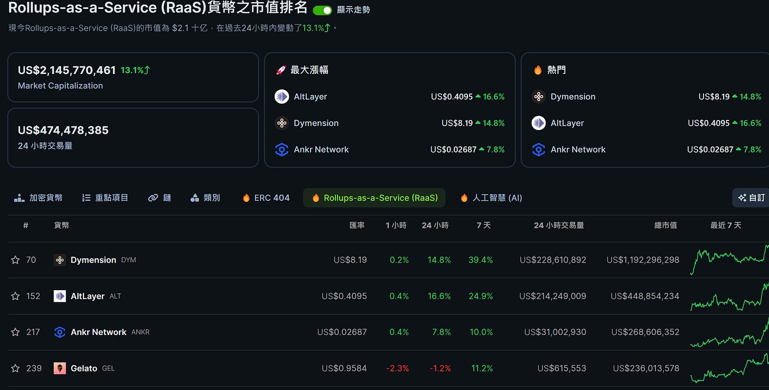Sort by 24 小時交易量 column header
769x390 pixels.
click(x=558, y=225)
